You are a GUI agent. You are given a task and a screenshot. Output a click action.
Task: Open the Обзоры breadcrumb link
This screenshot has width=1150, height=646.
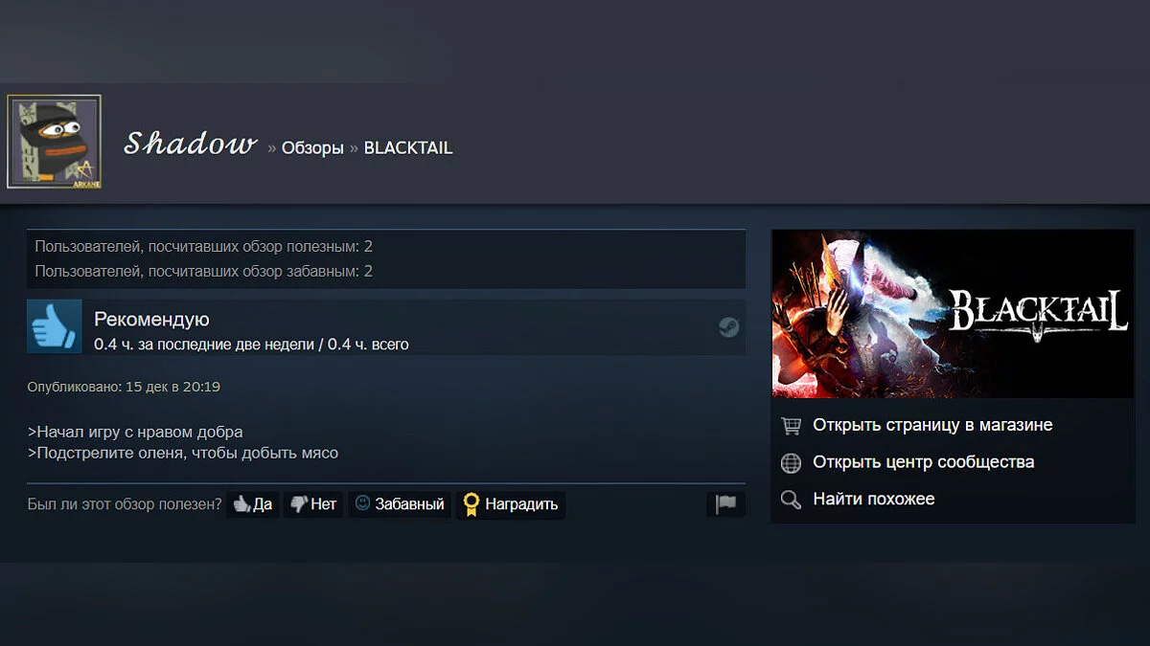(312, 148)
